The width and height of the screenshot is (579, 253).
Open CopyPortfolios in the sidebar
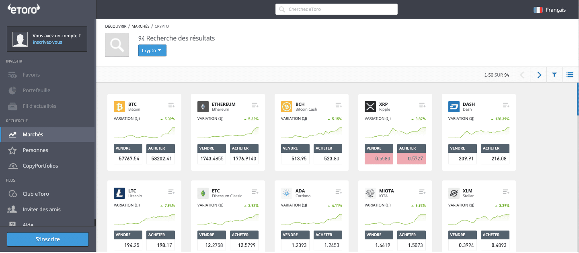(47, 166)
